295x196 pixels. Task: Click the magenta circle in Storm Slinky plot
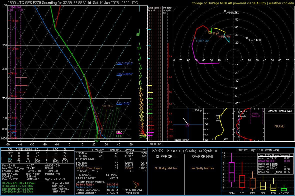(187, 126)
